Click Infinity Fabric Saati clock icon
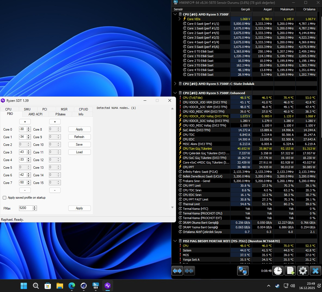Image resolution: width=322 pixels, height=292 pixels. 180,172
